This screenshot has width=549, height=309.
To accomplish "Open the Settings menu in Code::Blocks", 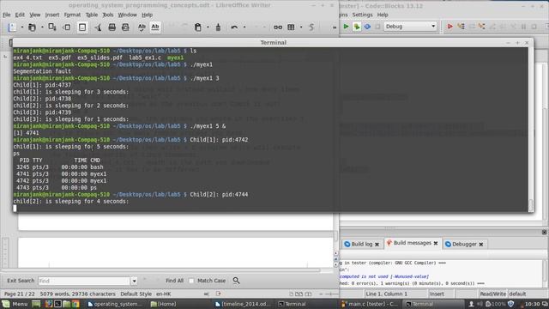I will click(362, 15).
